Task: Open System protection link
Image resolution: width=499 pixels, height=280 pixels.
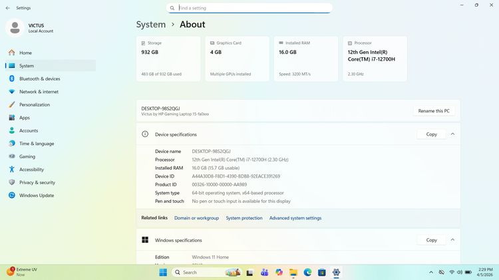Action: [244, 218]
